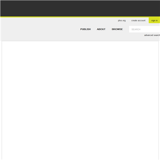The image size is (160, 160).
Task: Focus the SEARCH input field
Action: (x=144, y=29)
